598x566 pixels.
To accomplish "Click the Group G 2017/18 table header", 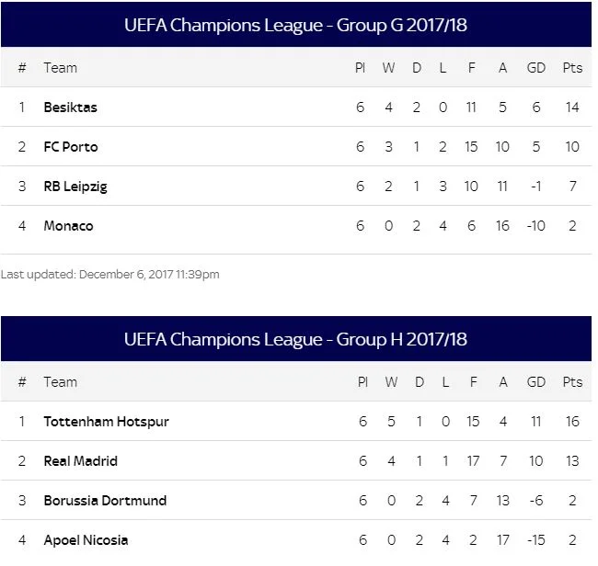I will pos(295,26).
